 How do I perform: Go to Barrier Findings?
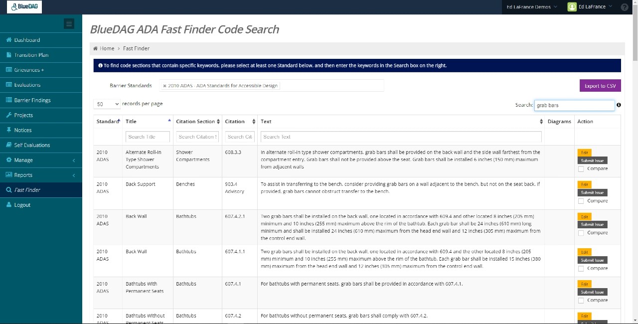(x=32, y=100)
